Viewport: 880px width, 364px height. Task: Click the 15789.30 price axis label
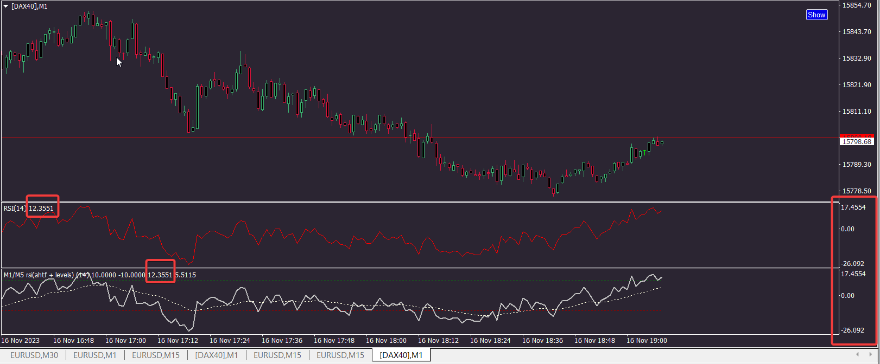pos(857,165)
